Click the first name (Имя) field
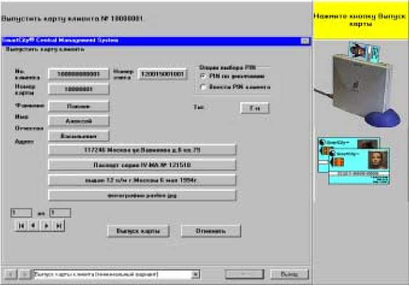Viewport: 409px width, 285px height. [78, 121]
